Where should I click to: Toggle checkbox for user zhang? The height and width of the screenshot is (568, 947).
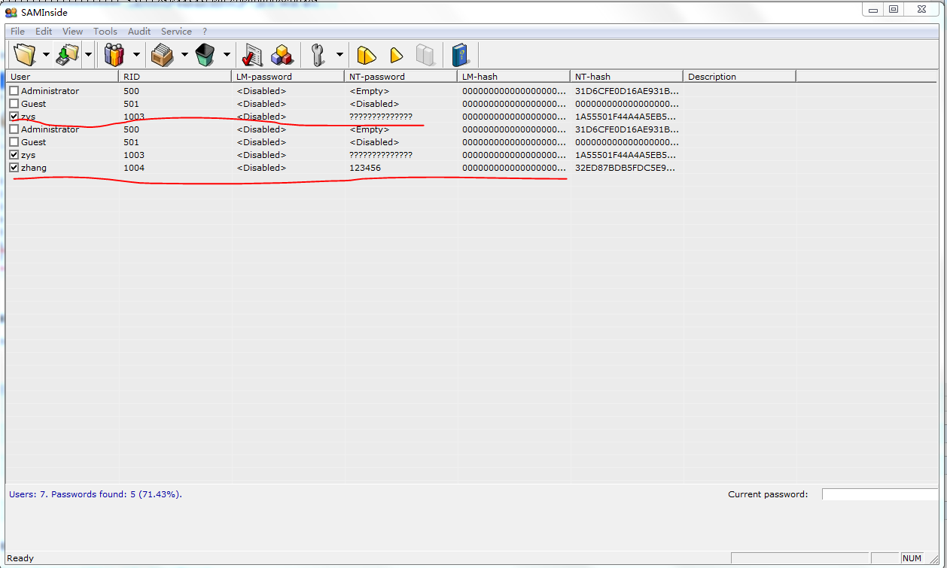pyautogui.click(x=14, y=168)
